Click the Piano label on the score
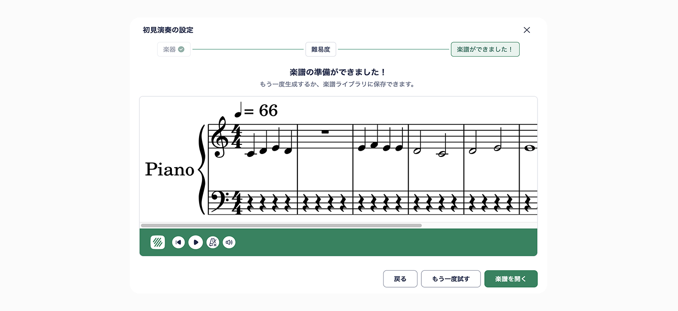 point(169,170)
